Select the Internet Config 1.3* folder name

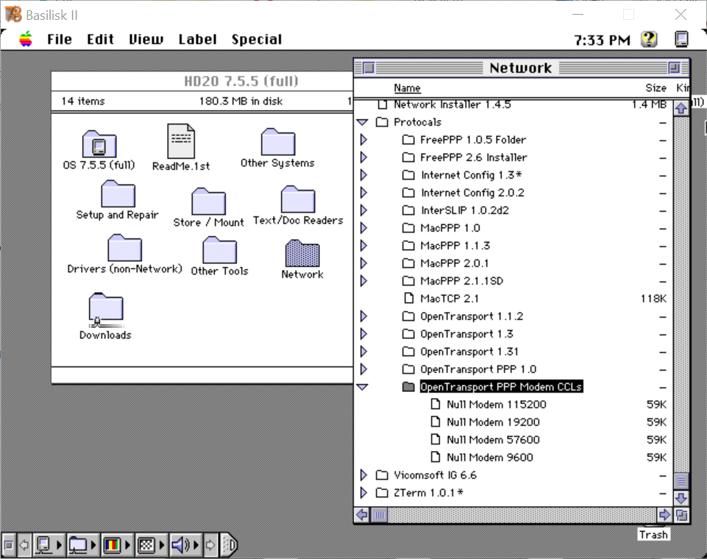[472, 175]
